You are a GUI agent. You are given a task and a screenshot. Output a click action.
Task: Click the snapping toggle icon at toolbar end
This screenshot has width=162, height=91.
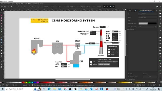click(x=157, y=7)
